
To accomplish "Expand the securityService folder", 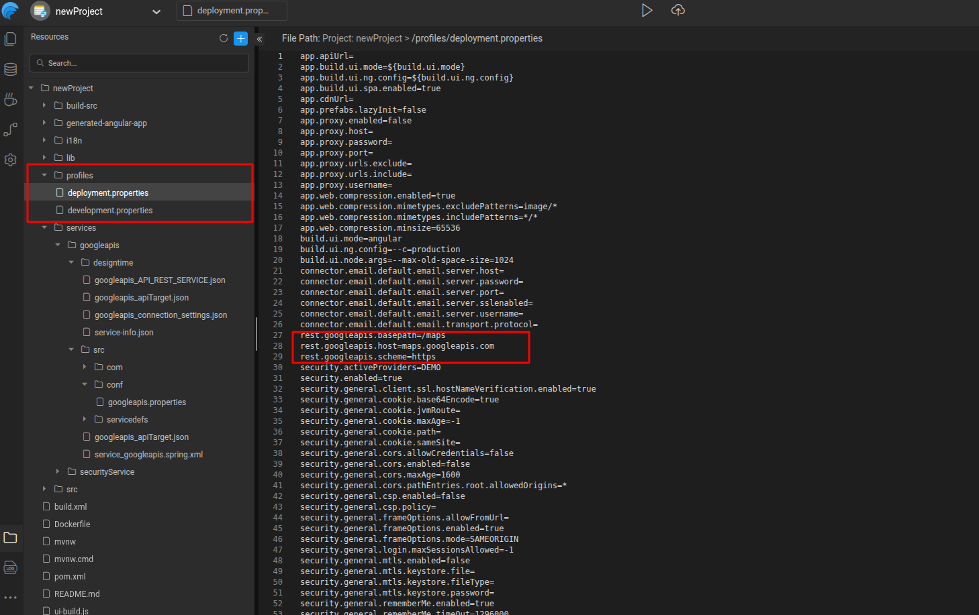I will pyautogui.click(x=58, y=471).
